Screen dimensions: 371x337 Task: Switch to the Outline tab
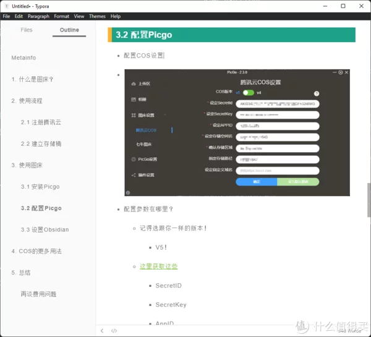pyautogui.click(x=69, y=30)
